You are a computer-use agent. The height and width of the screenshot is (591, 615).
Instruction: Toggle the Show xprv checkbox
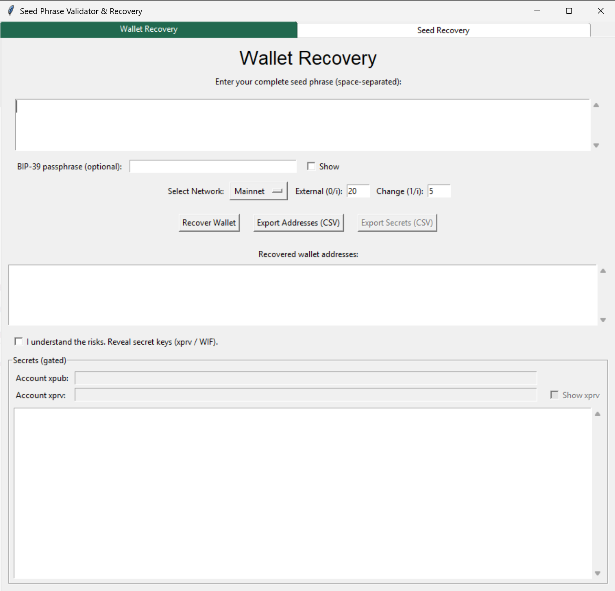point(554,395)
